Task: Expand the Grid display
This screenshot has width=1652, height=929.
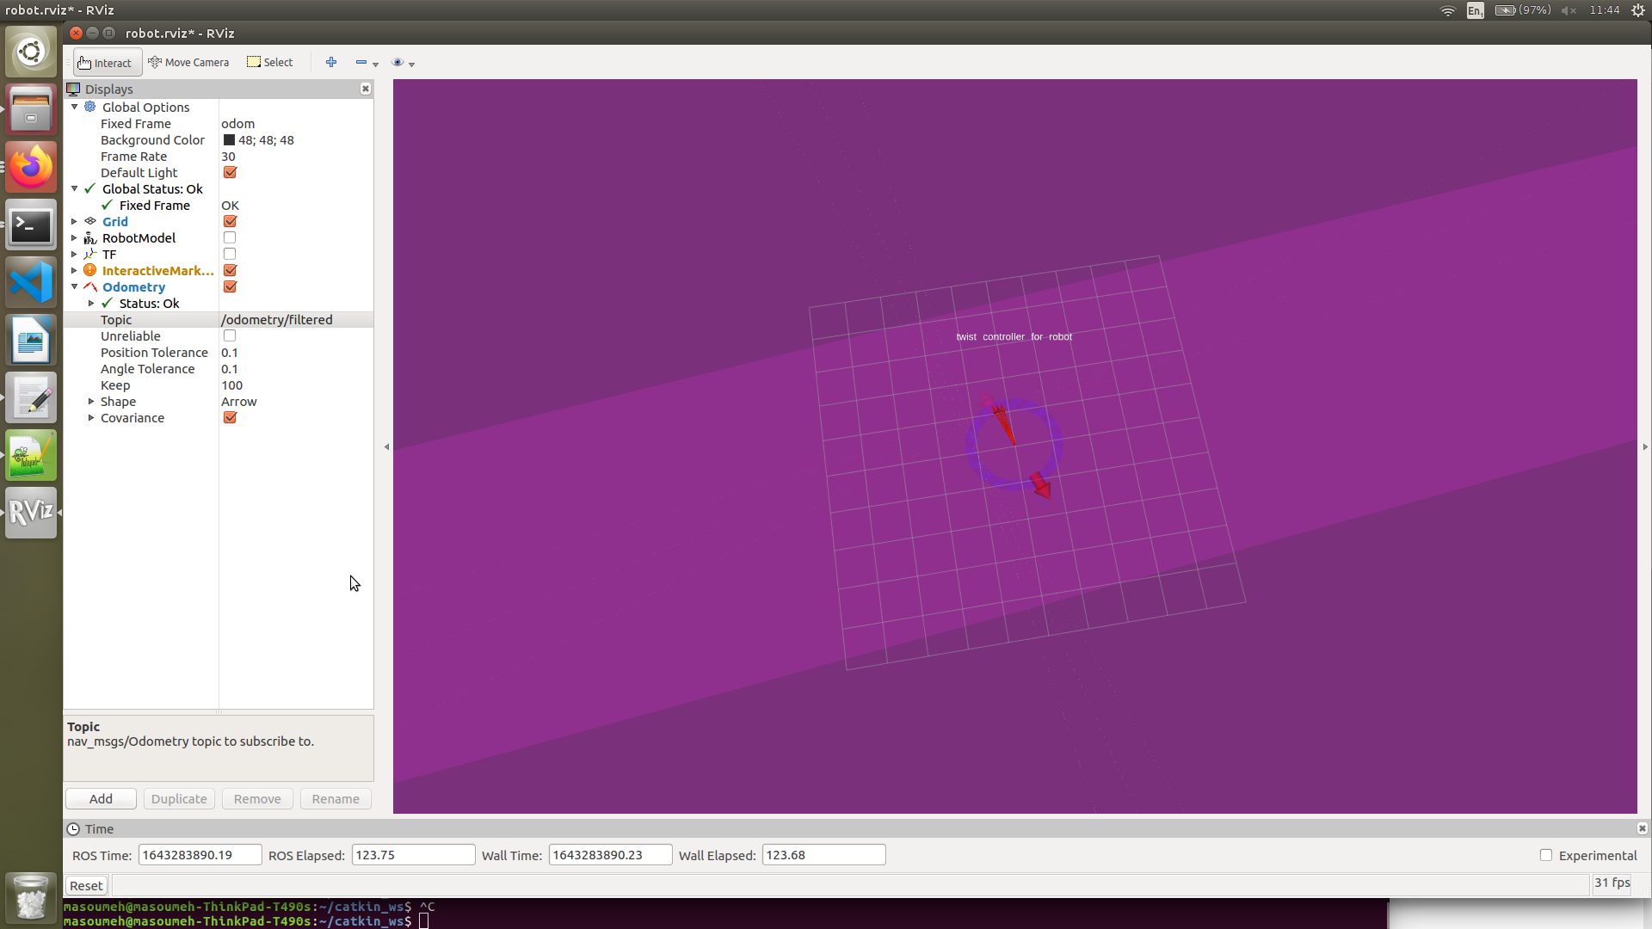Action: click(75, 221)
